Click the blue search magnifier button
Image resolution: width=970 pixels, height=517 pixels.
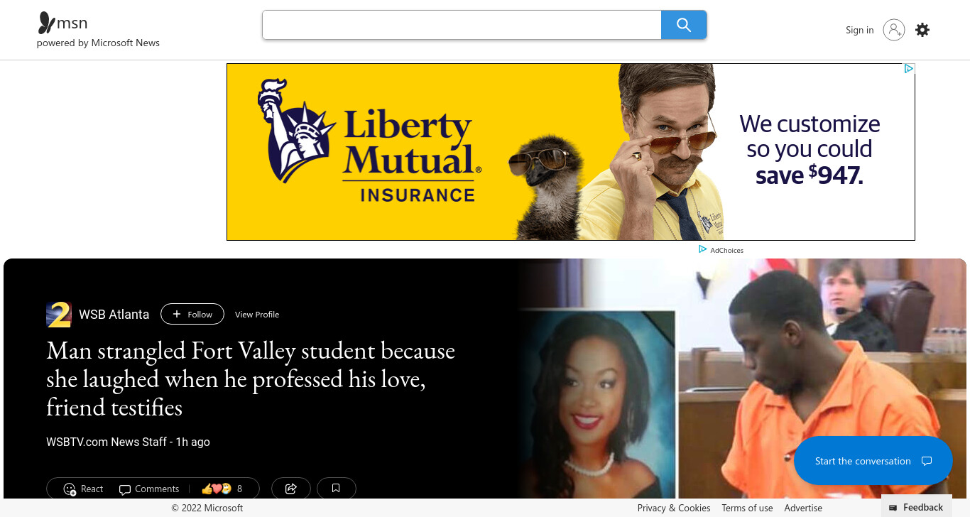pyautogui.click(x=684, y=25)
